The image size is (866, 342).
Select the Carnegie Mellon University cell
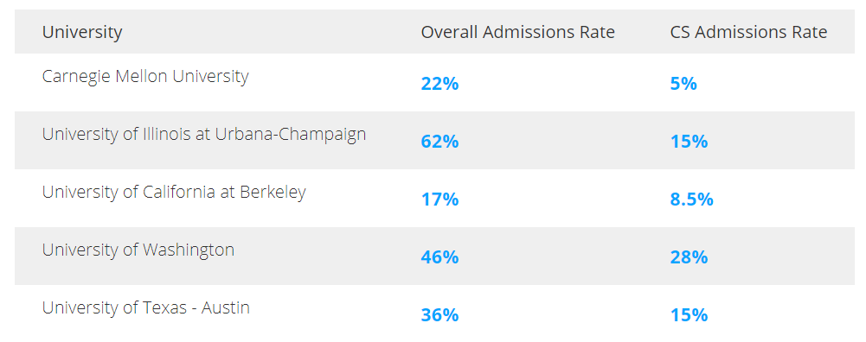point(145,76)
